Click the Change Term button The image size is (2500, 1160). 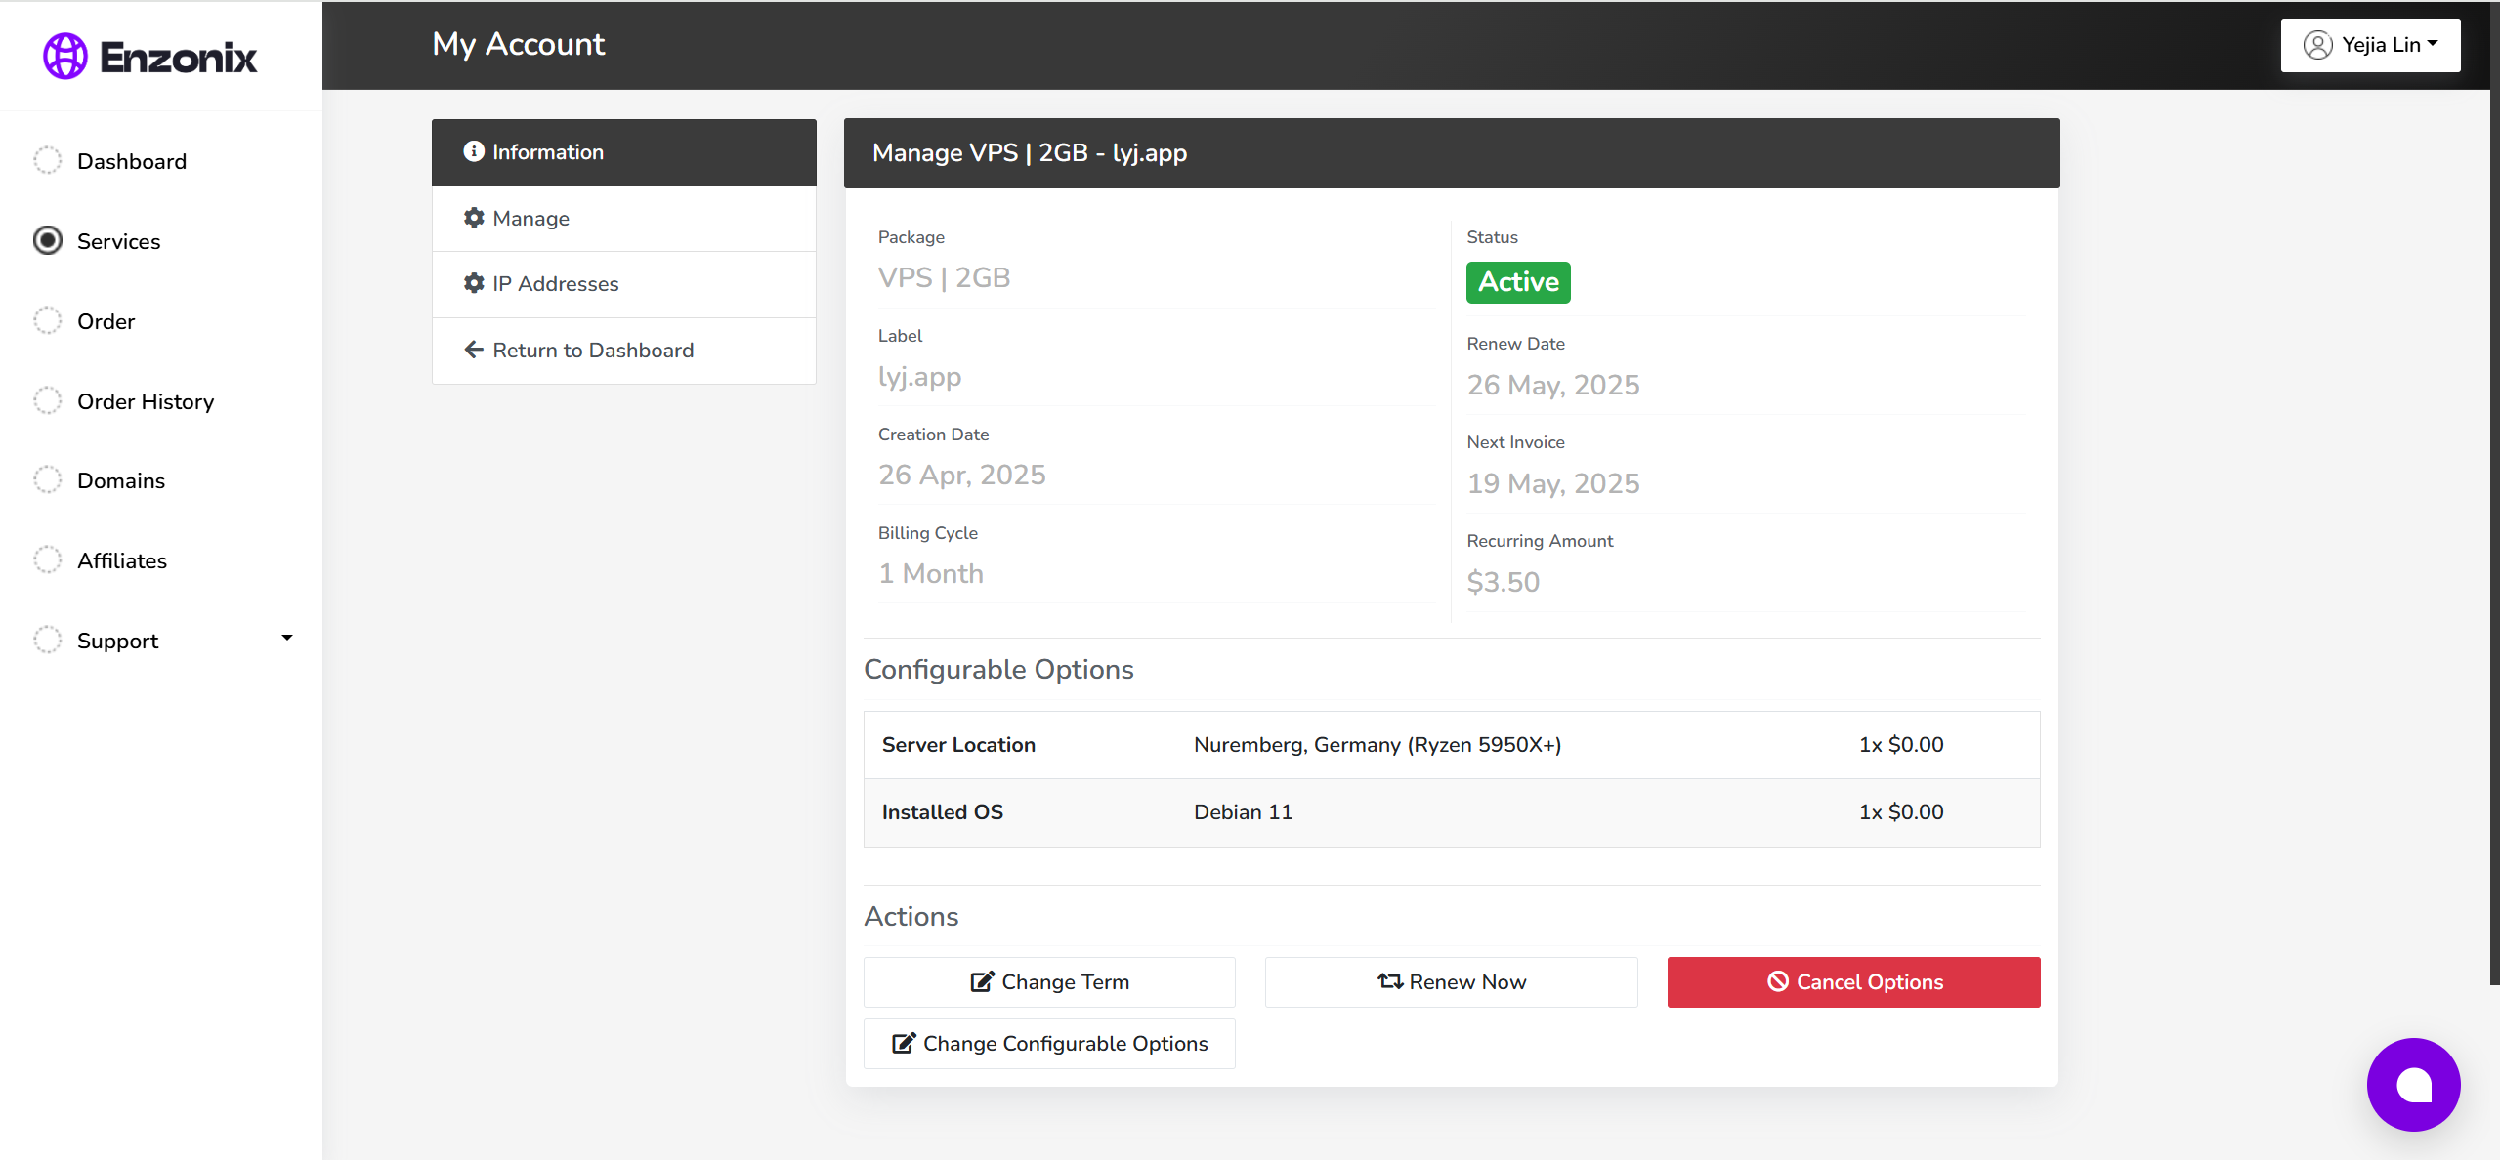(x=1049, y=981)
